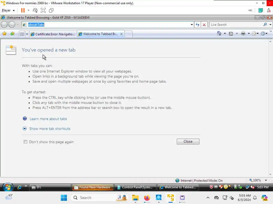Click the VMware removable devices icon
The width and height of the screenshot is (273, 204).
pyautogui.click(x=269, y=10)
